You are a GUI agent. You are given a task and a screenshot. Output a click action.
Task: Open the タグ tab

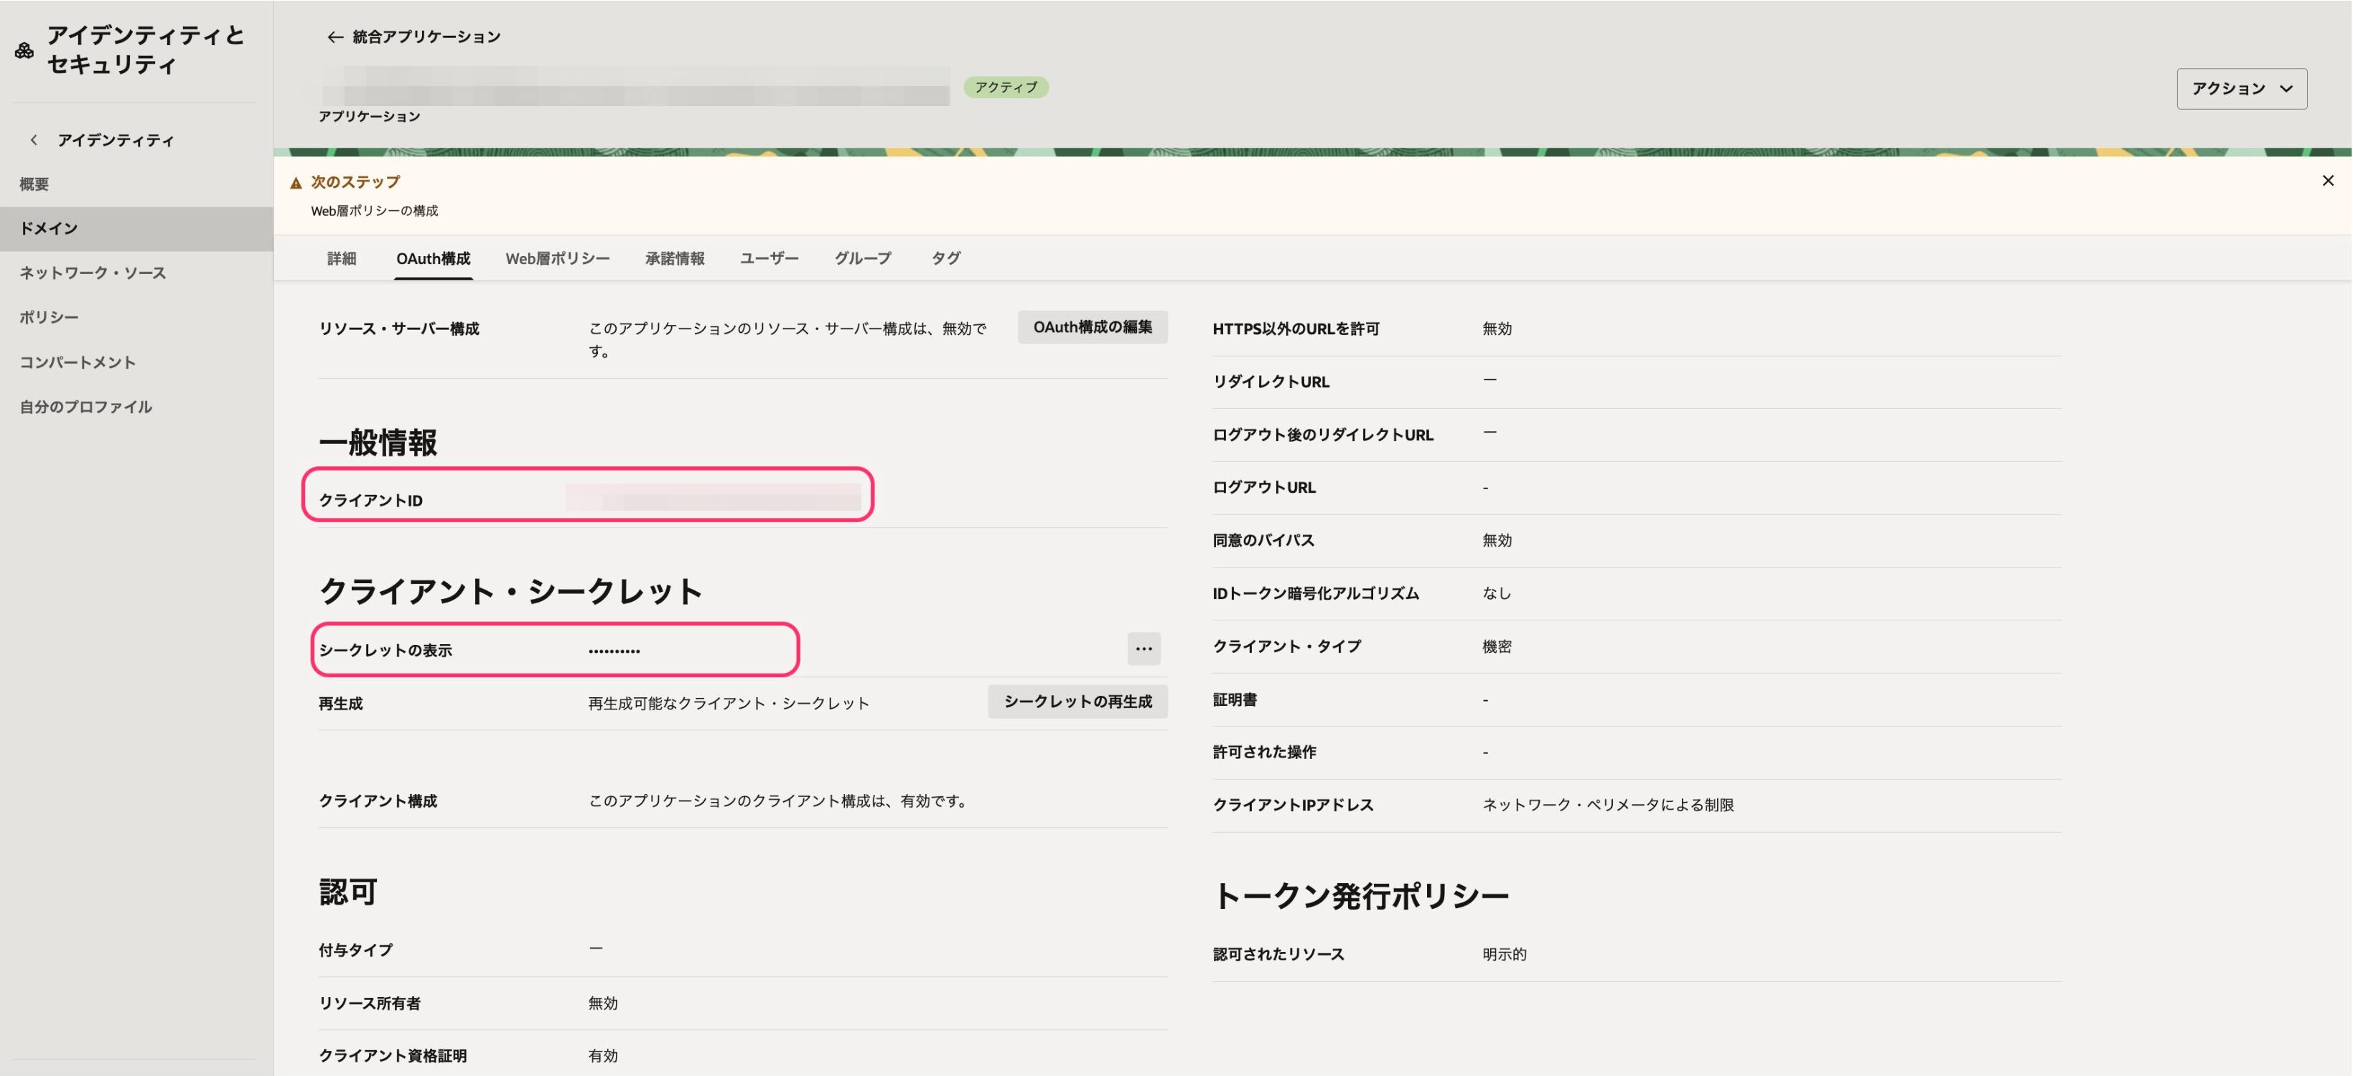coord(945,258)
